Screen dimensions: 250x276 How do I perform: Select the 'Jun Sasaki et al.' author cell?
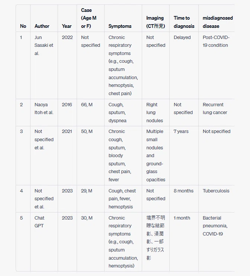pyautogui.click(x=44, y=45)
